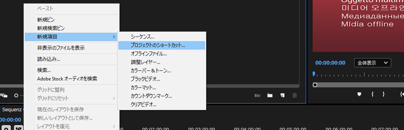Open the New Bin folder icon
This screenshot has height=130, width=404.
270,95
